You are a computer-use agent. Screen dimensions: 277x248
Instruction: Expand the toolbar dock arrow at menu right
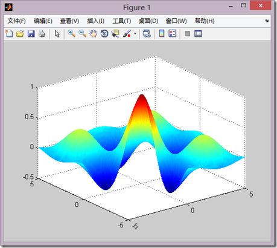(x=267, y=21)
